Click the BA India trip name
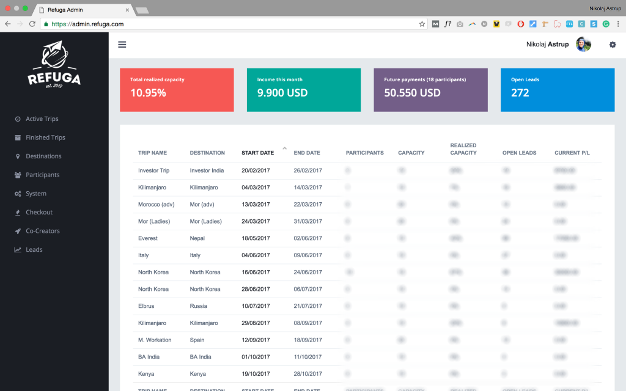Image resolution: width=626 pixels, height=391 pixels. pos(149,357)
